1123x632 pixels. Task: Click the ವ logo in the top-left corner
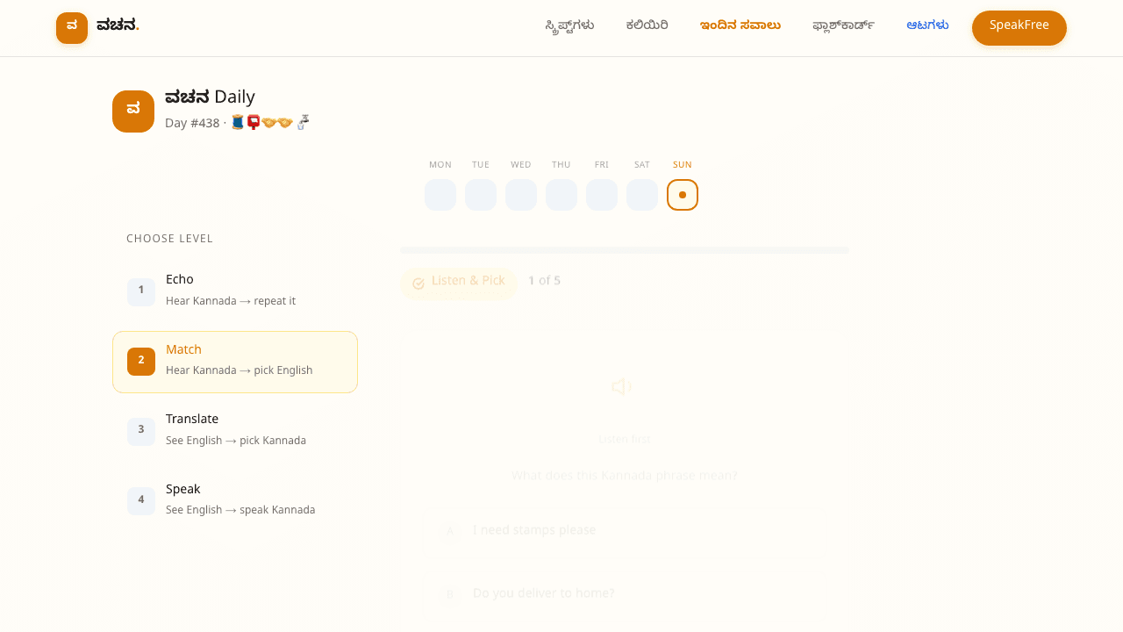(x=71, y=27)
